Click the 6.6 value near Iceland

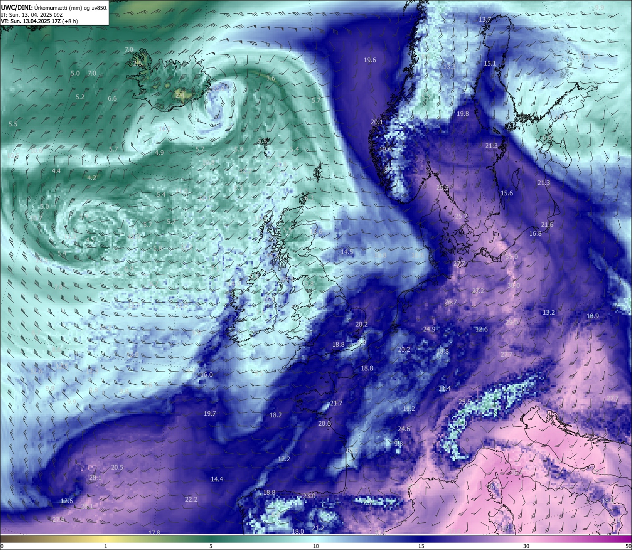point(112,99)
